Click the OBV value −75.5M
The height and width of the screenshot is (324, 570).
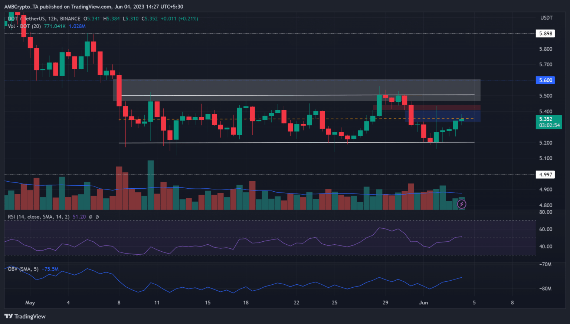click(x=50, y=269)
